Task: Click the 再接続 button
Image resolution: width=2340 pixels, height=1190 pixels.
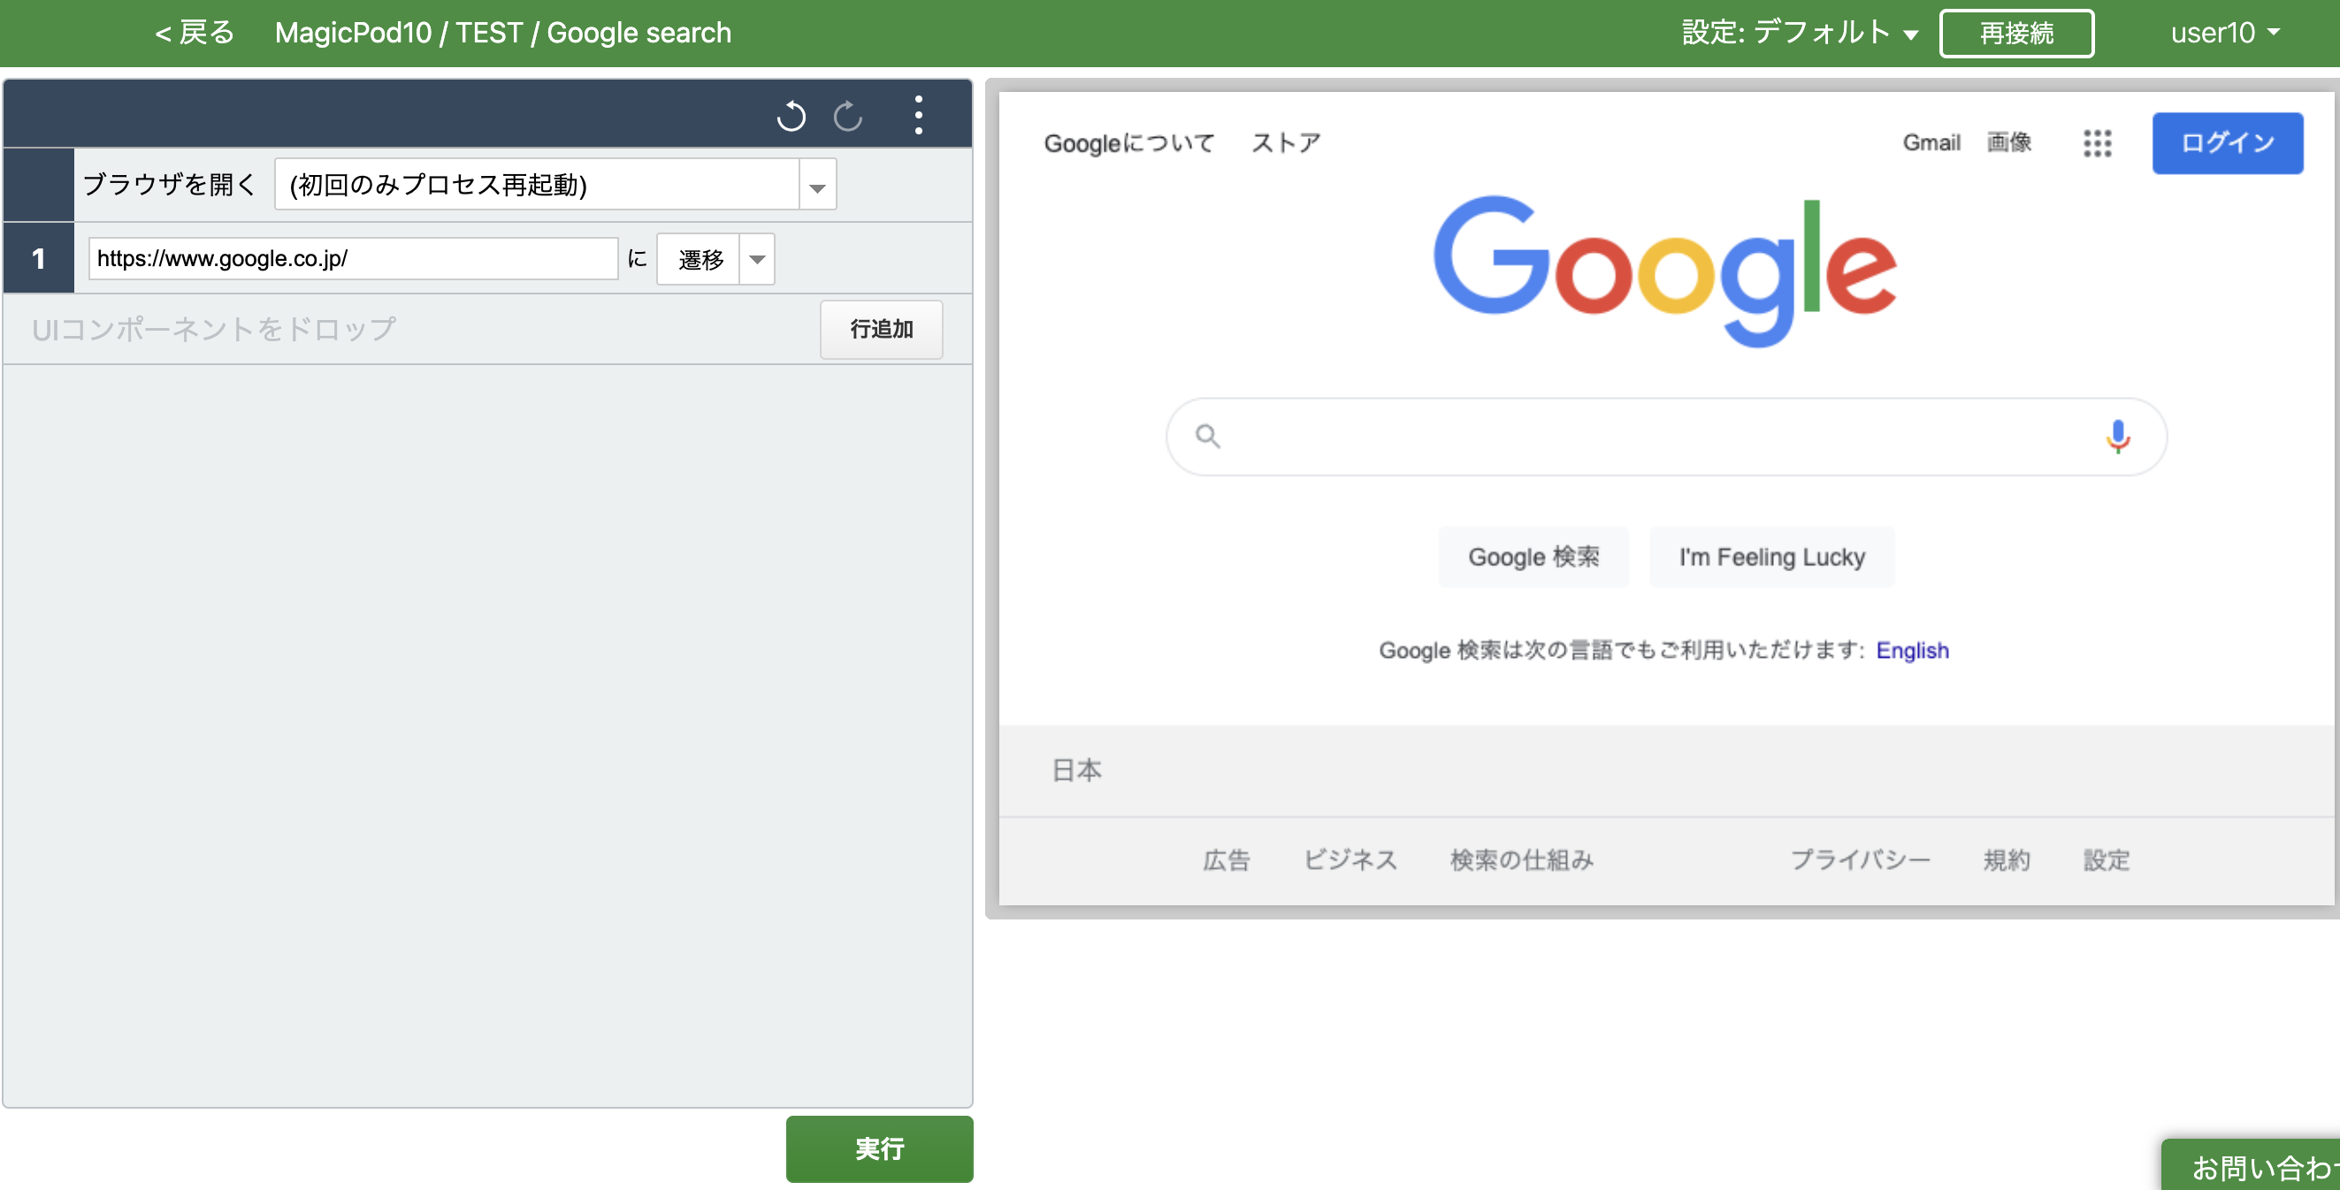Action: coord(2015,34)
